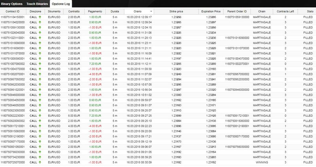Image resolution: width=316 pixels, height=167 pixels.
Task: Sort by Durata column header
Action: (115, 11)
